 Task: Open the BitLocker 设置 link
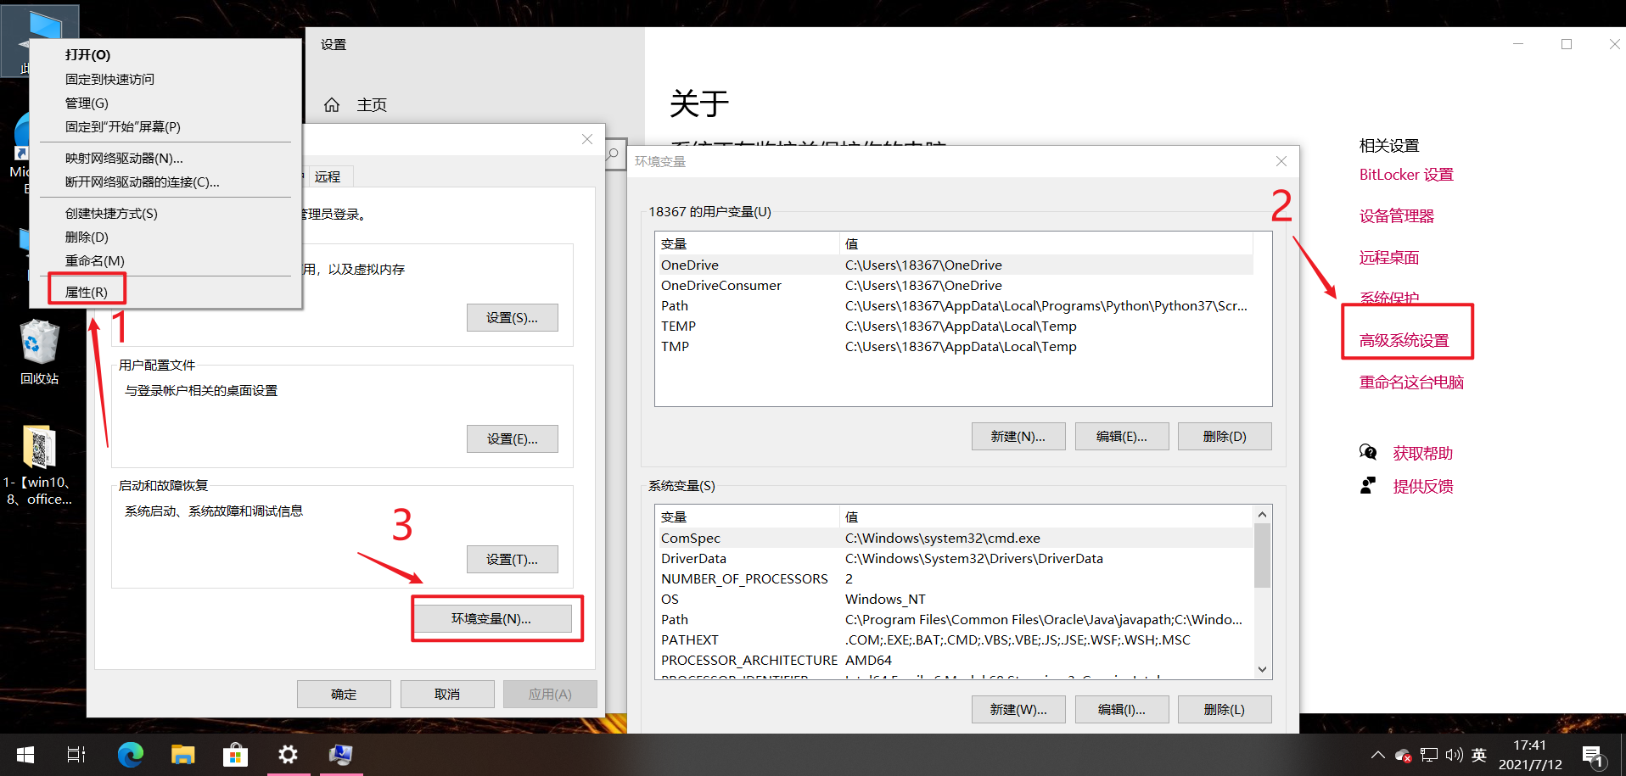pos(1406,175)
